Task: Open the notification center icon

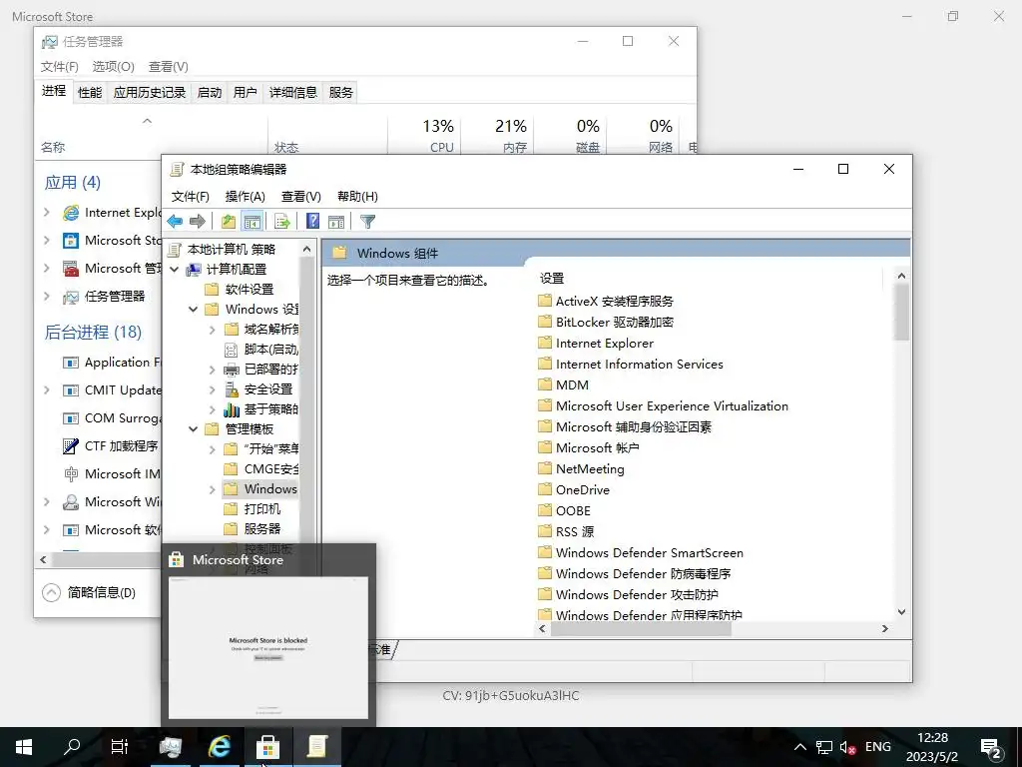Action: pyautogui.click(x=991, y=747)
